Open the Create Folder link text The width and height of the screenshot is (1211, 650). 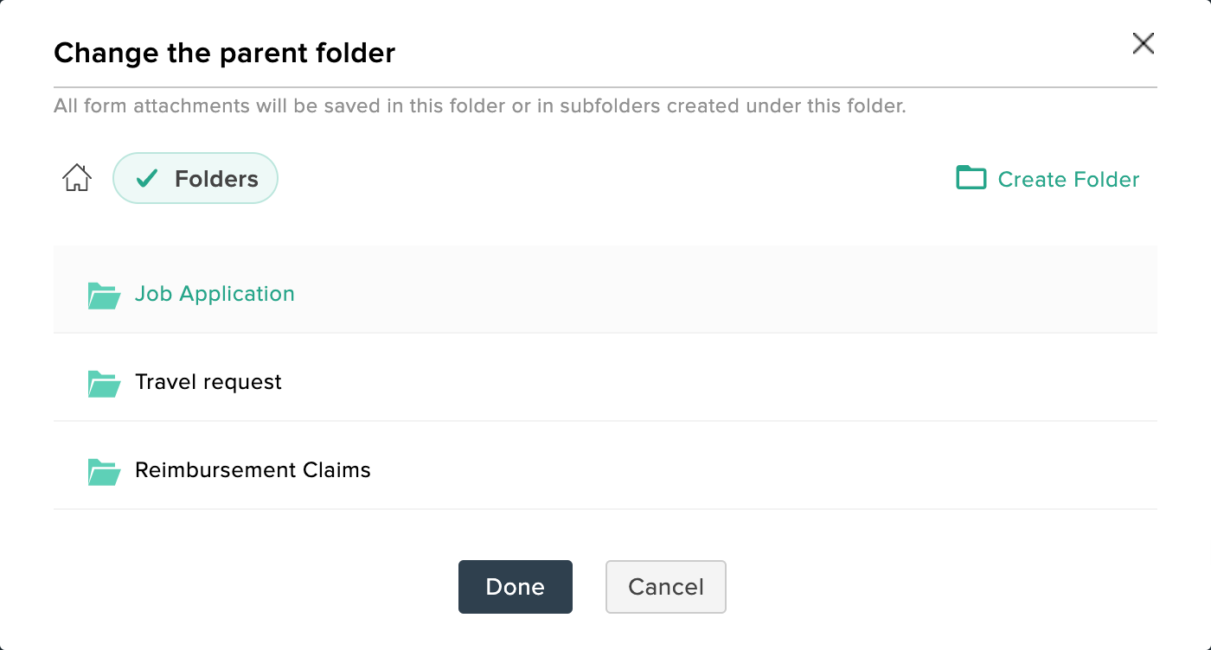[x=1068, y=179]
